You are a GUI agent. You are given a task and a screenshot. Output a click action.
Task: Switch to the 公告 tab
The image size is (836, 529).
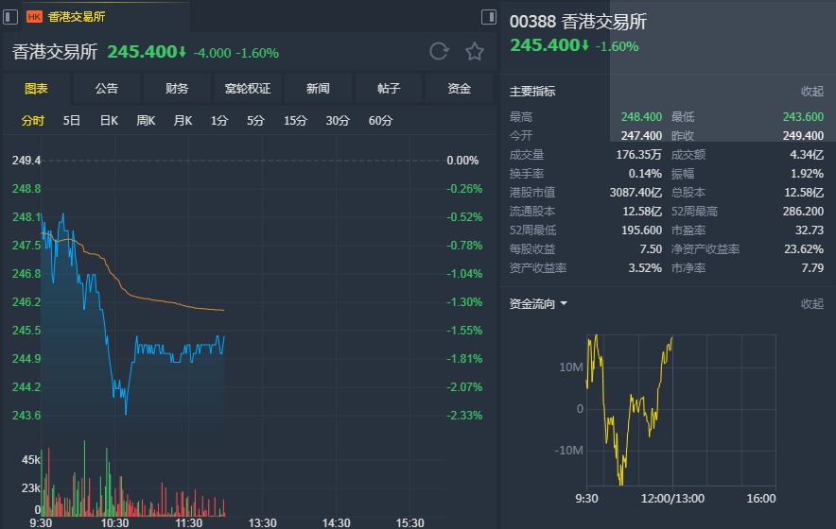pyautogui.click(x=107, y=89)
